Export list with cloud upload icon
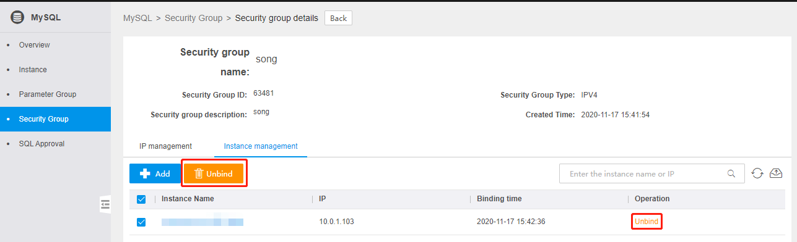This screenshot has width=797, height=242. [776, 173]
